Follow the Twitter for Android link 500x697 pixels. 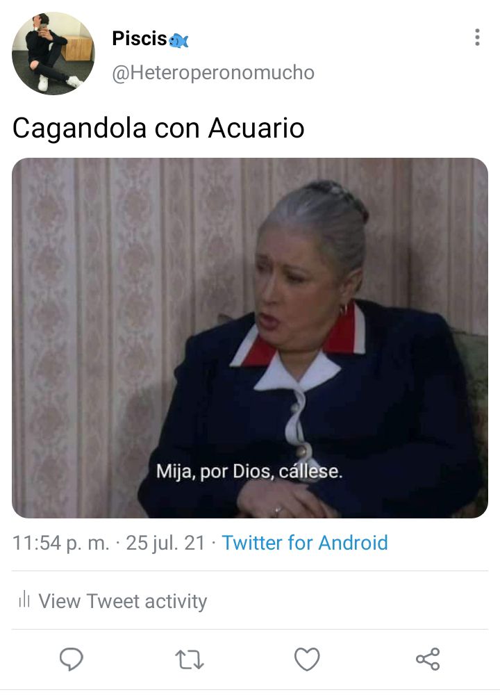pos(305,543)
